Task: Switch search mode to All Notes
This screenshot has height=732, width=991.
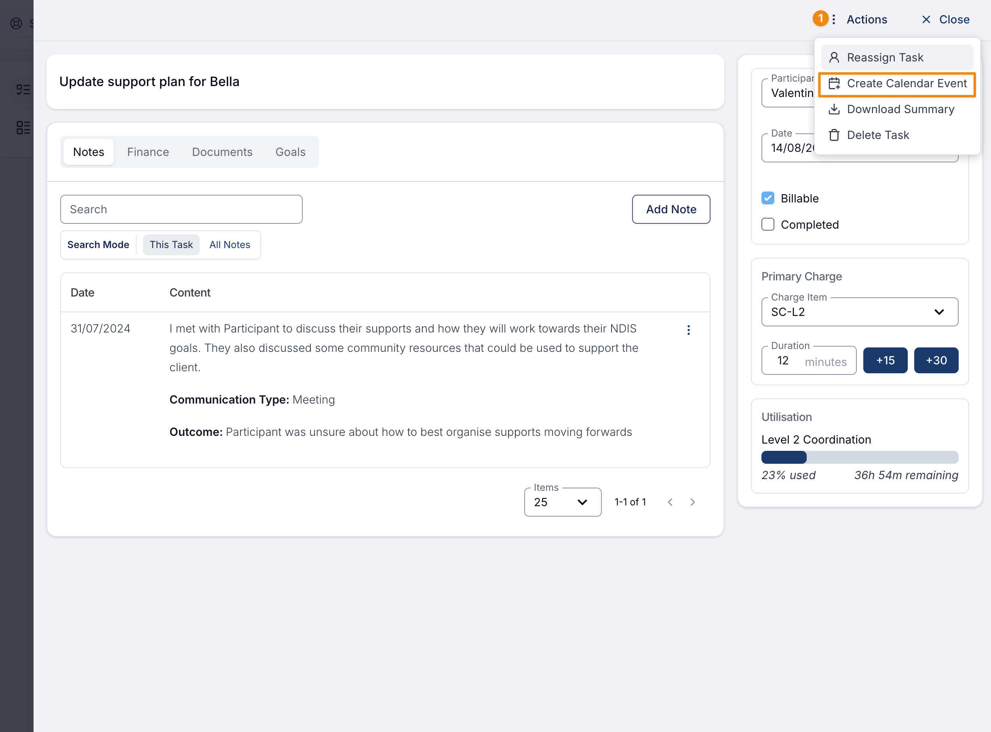Action: (230, 244)
